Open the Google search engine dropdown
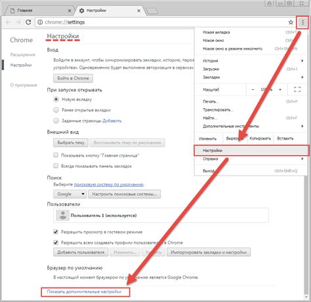The image size is (311, 302). (70, 194)
